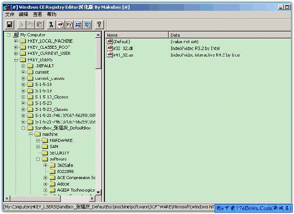This screenshot has height=214, width=294.
Task: Click the Data column header
Action: [x=229, y=35]
